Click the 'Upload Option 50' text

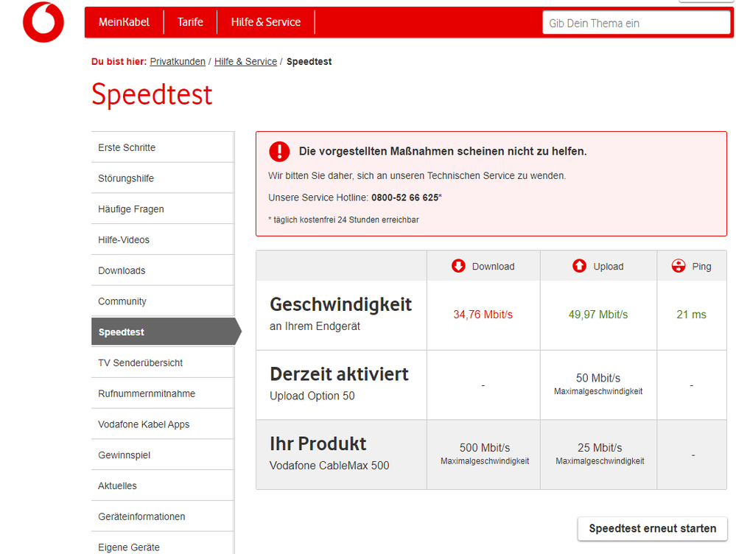(312, 396)
